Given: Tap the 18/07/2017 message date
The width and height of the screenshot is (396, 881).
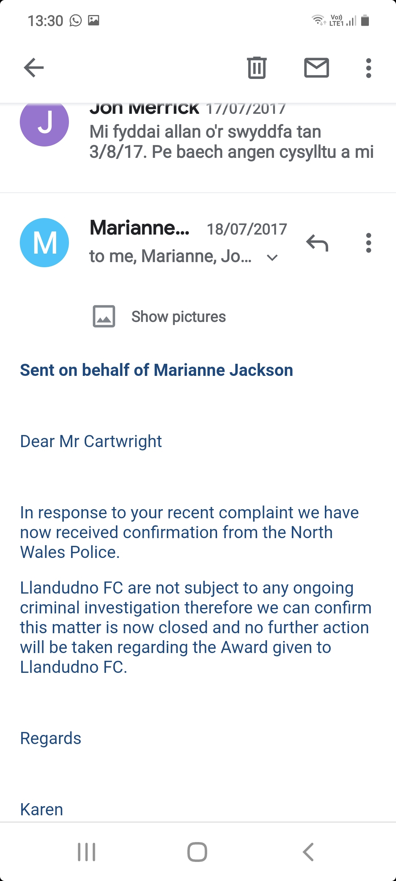Looking at the screenshot, I should (x=247, y=229).
